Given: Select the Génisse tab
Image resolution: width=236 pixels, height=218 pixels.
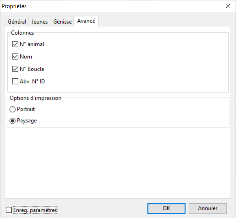Looking at the screenshot, I should [x=62, y=22].
